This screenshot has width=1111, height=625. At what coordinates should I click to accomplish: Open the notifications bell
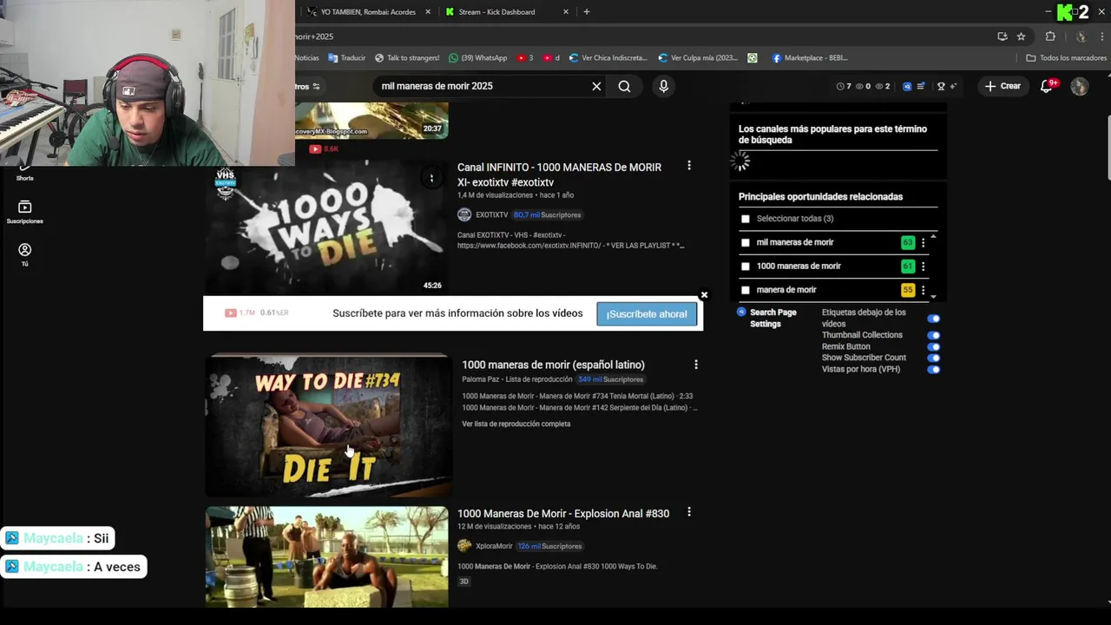coord(1048,86)
